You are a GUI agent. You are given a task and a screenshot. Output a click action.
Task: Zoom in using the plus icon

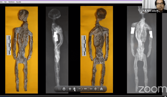pos(96,89)
